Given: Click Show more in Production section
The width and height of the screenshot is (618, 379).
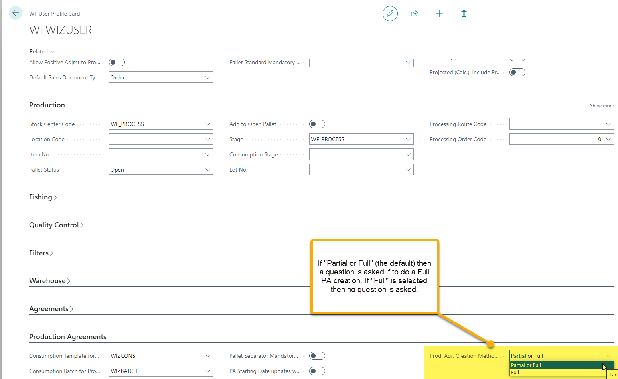Looking at the screenshot, I should click(602, 106).
